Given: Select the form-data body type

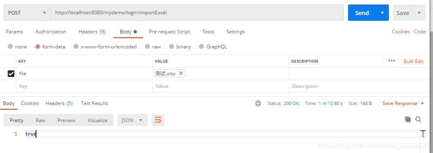Looking at the screenshot, I should pyautogui.click(x=38, y=46).
